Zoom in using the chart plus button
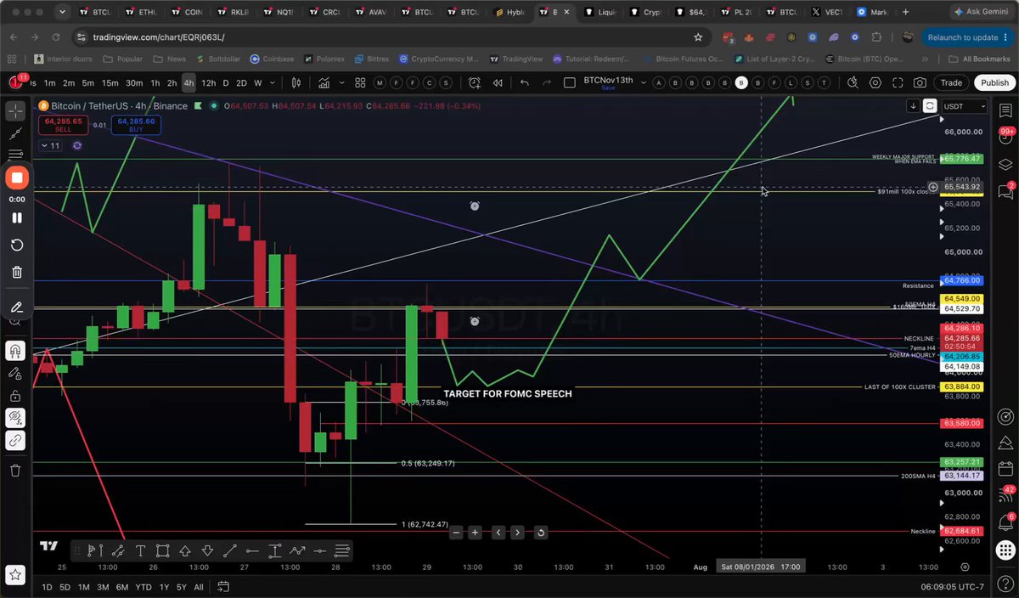This screenshot has height=598, width=1019. coord(475,533)
